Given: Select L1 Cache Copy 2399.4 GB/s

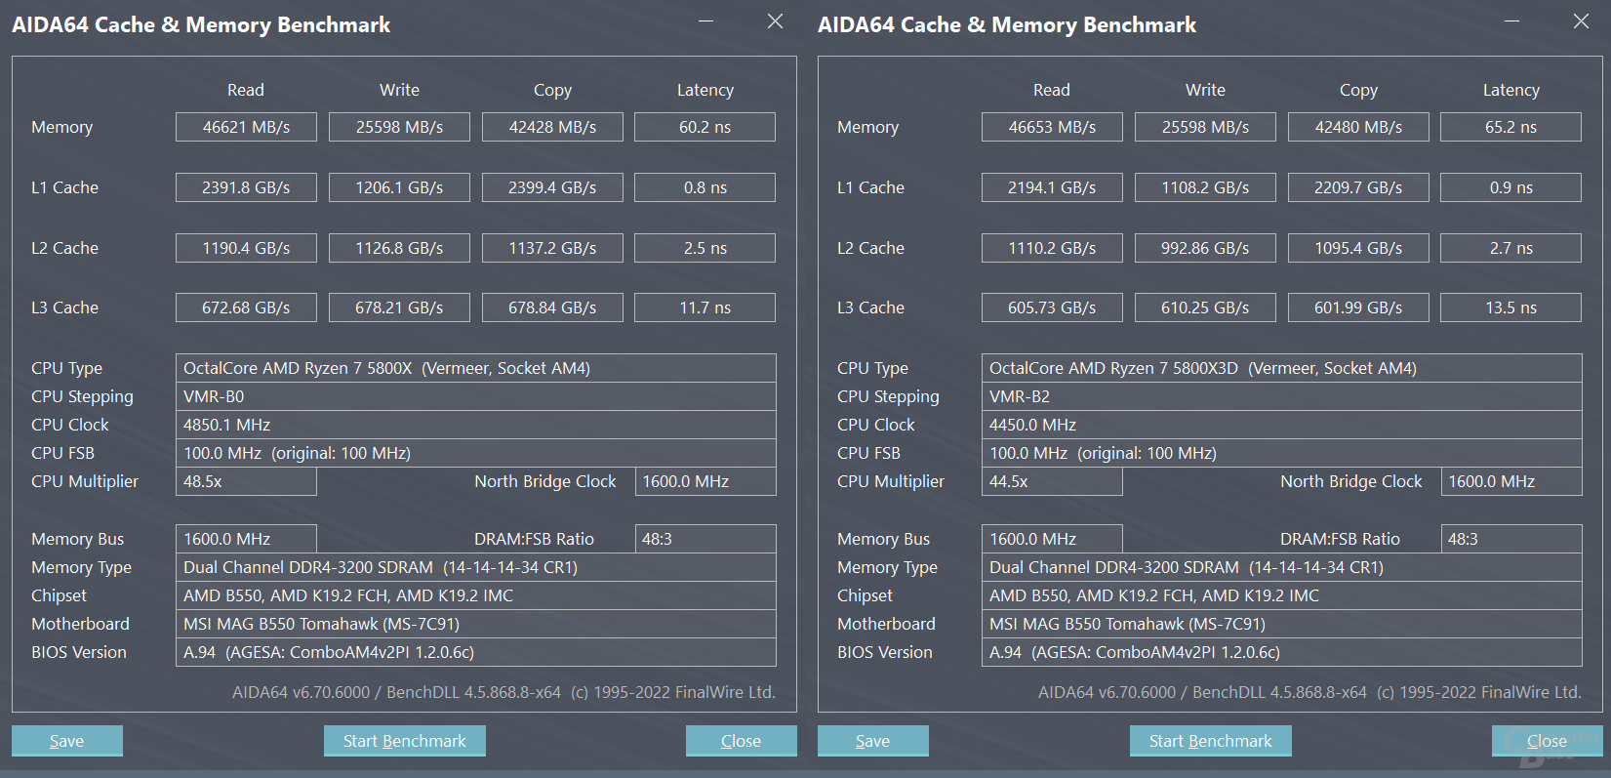Looking at the screenshot, I should (x=552, y=187).
